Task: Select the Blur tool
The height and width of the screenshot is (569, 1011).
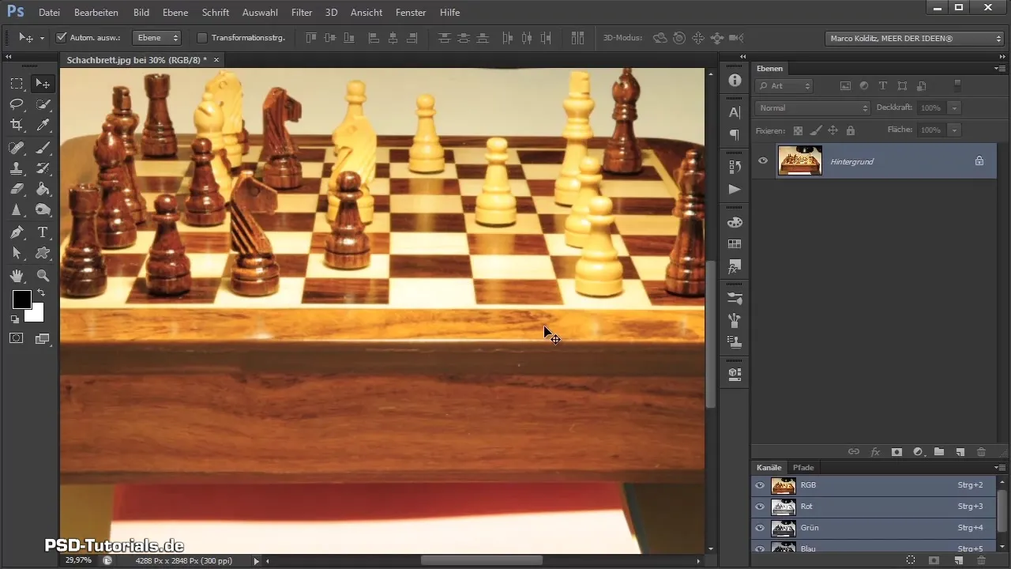Action: pyautogui.click(x=17, y=209)
